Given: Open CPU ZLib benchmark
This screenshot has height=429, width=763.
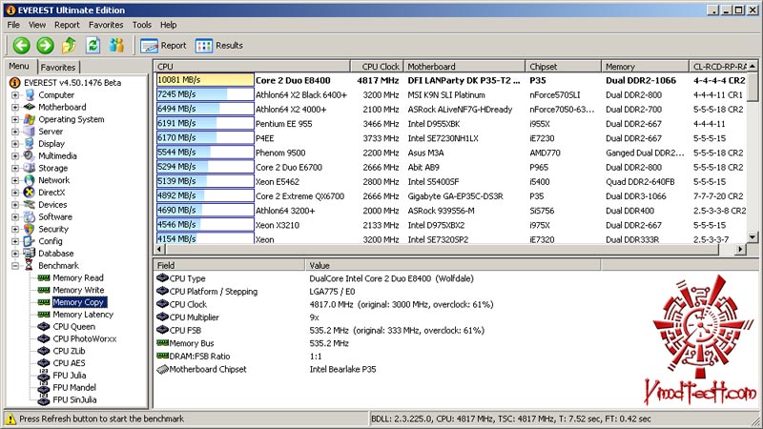Looking at the screenshot, I should pos(69,351).
